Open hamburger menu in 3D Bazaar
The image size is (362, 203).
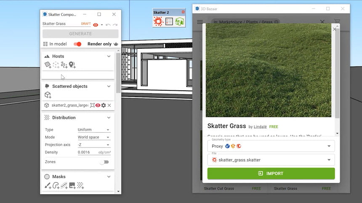click(200, 22)
